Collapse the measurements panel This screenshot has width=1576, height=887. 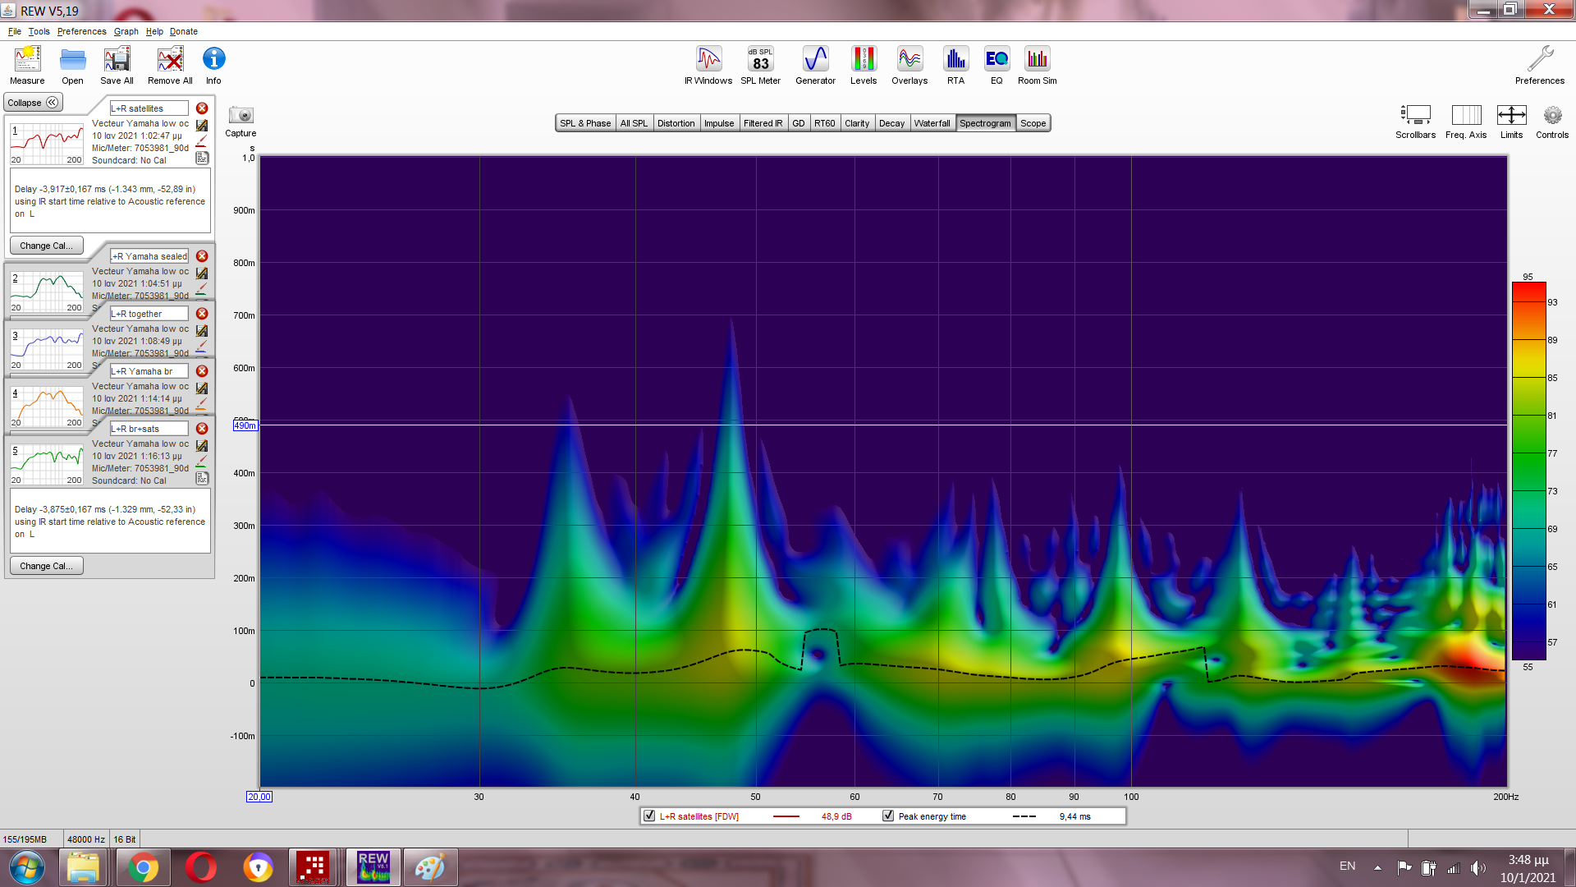(33, 103)
